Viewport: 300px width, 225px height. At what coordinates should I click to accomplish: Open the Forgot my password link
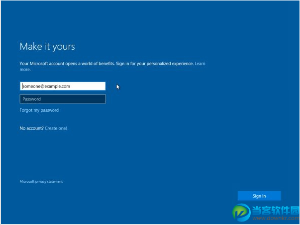[x=39, y=110]
